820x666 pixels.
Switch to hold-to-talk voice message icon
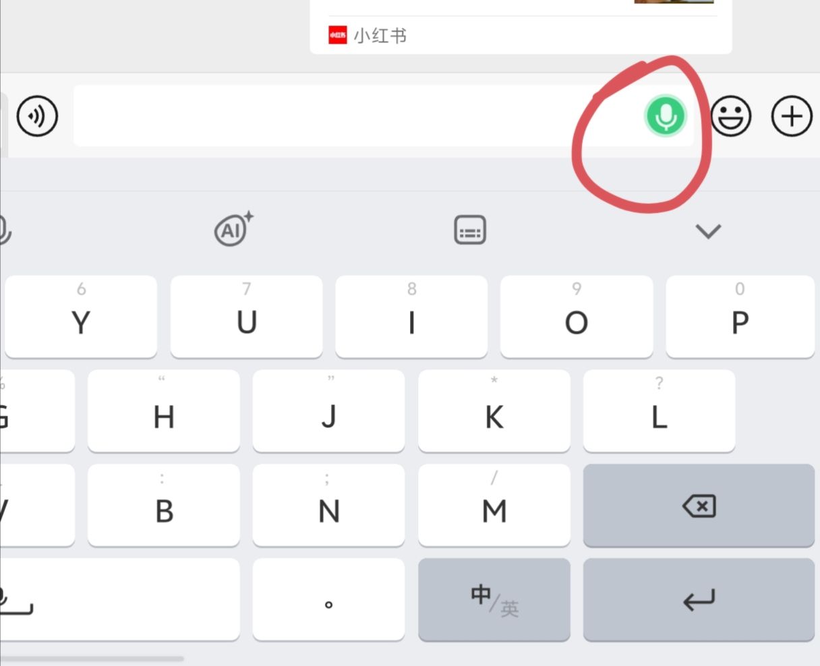[x=38, y=116]
